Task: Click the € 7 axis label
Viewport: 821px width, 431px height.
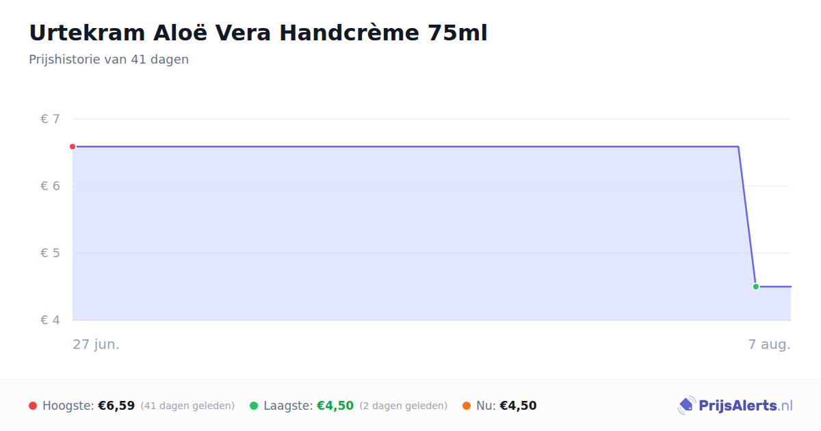Action: pyautogui.click(x=50, y=119)
